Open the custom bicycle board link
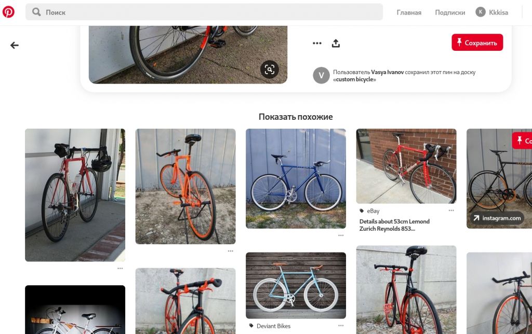The width and height of the screenshot is (532, 334). click(354, 79)
